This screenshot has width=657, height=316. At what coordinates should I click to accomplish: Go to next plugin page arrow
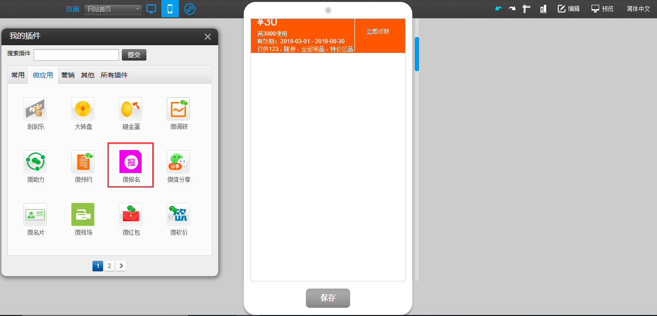pos(121,265)
